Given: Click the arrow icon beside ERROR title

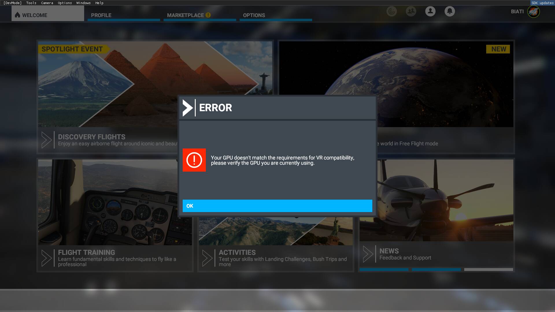Looking at the screenshot, I should [188, 108].
